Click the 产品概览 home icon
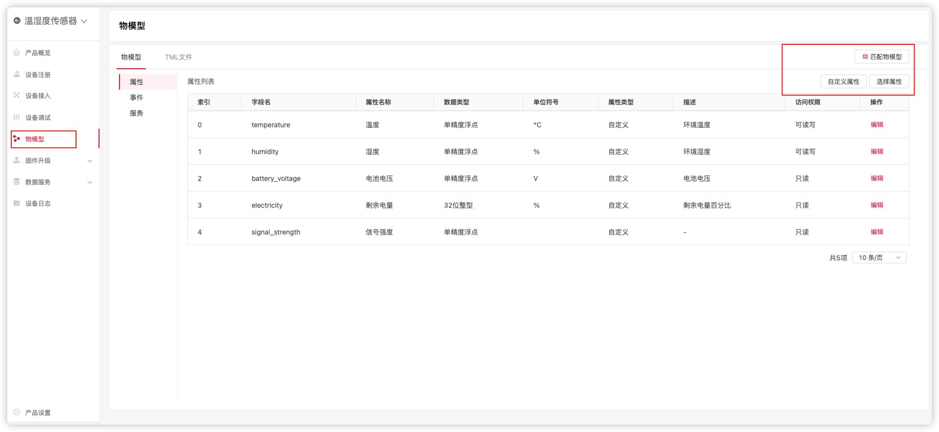Viewport: 939px width, 432px height. coord(17,53)
